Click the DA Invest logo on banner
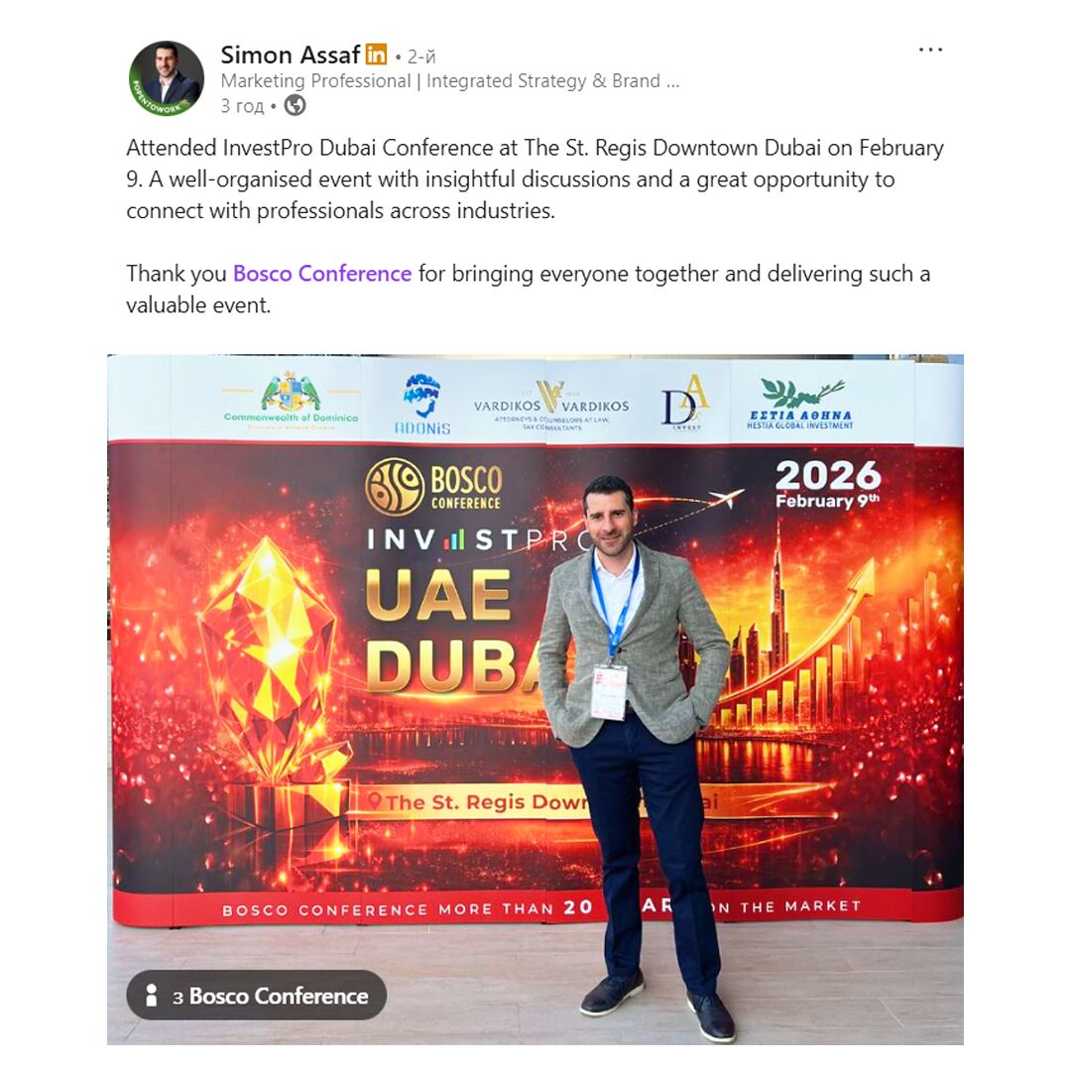The height and width of the screenshot is (1071, 1071). [685, 403]
